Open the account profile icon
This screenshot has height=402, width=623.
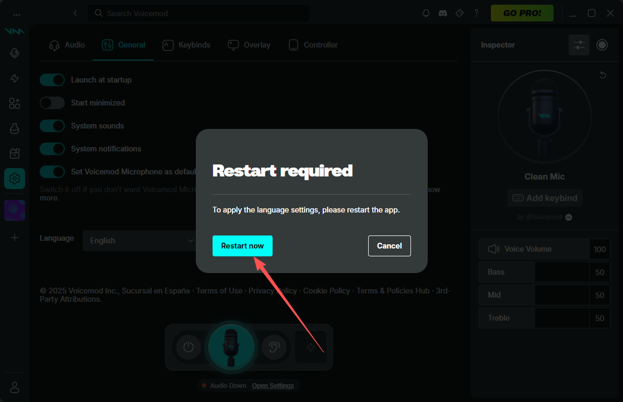pos(15,387)
